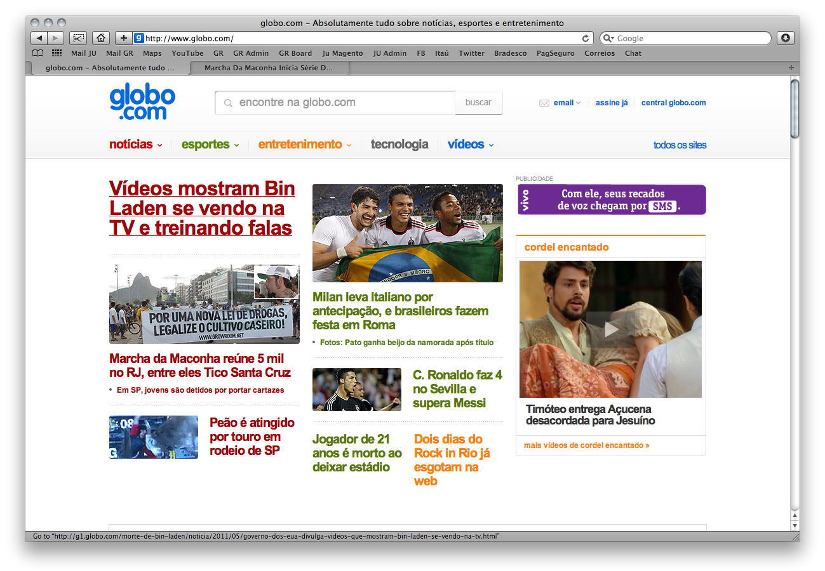Viewport: 825px width, 571px height.
Task: Open the email dropdown
Action: tap(567, 103)
